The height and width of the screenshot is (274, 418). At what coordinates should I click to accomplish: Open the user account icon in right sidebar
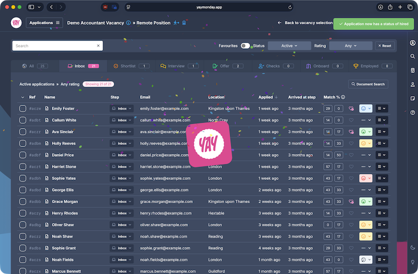click(413, 43)
